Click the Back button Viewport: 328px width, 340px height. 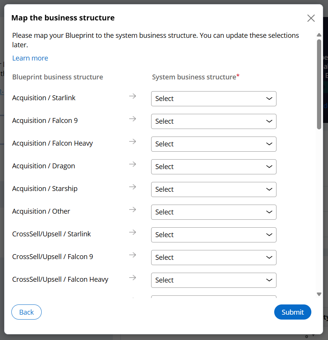pos(27,312)
